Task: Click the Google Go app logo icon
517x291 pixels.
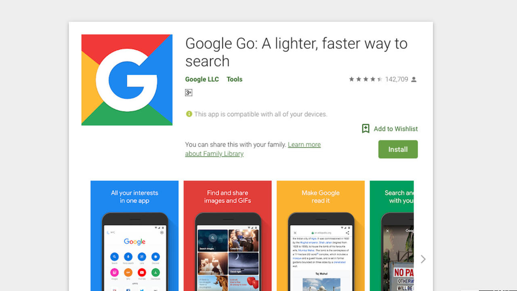Action: coord(127,80)
